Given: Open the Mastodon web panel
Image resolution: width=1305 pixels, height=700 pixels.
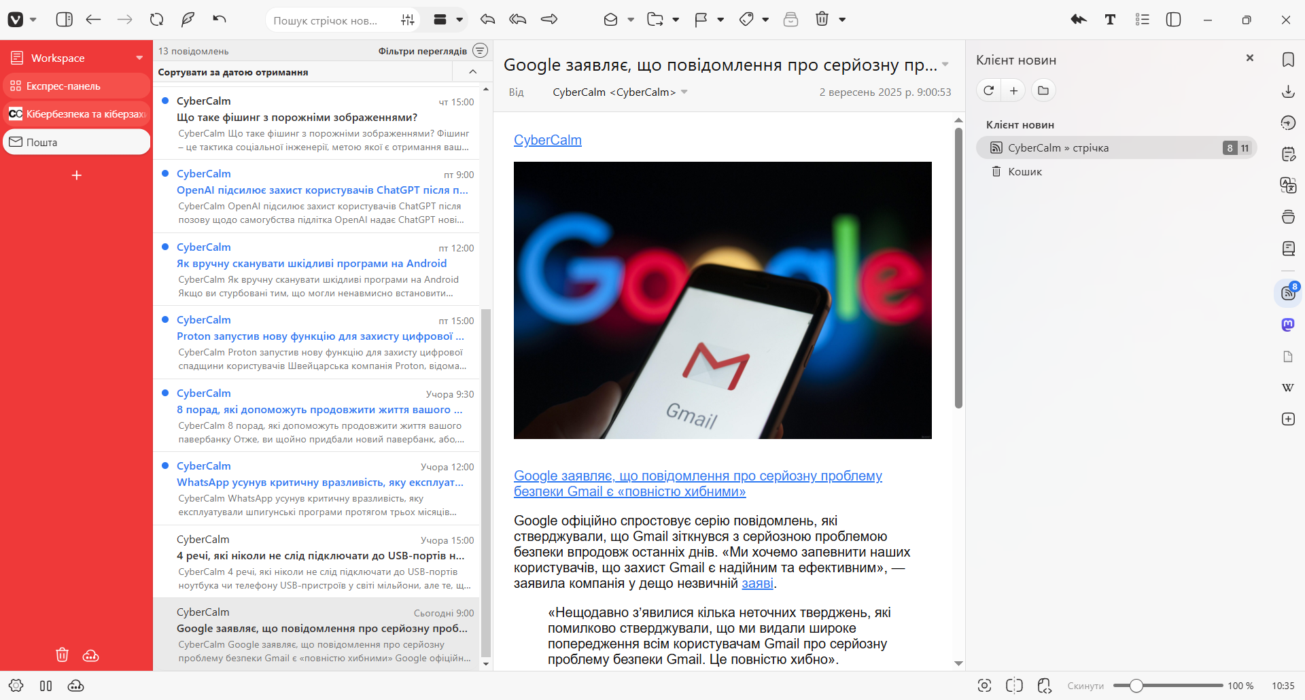Looking at the screenshot, I should pos(1288,325).
